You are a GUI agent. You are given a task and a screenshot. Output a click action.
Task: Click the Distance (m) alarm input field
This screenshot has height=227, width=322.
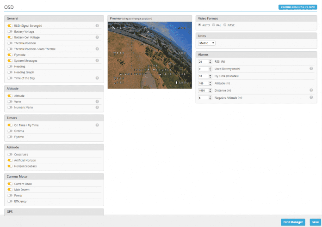[x=203, y=90]
